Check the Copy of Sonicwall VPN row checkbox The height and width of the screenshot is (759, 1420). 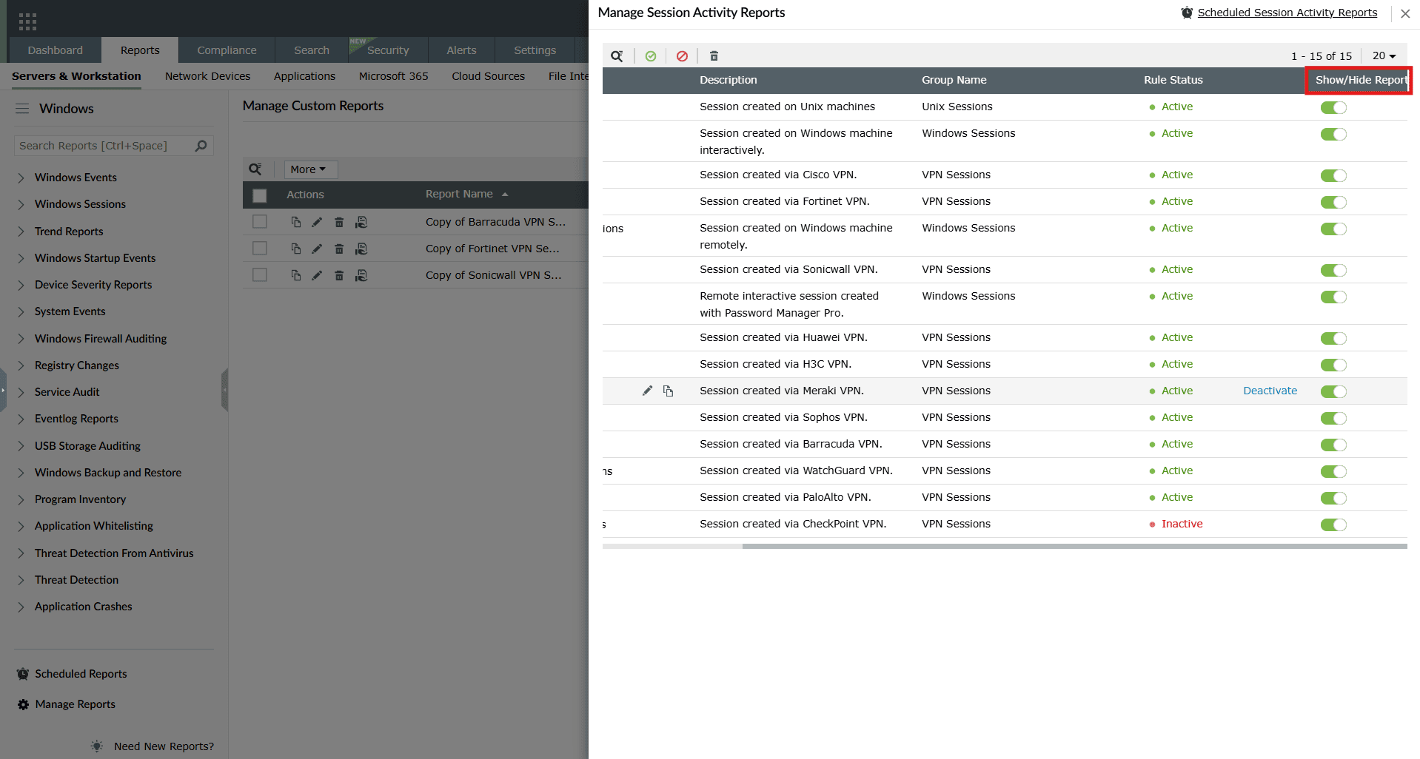(259, 275)
